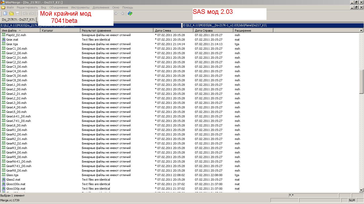The image size is (364, 204).
Task: Click the binary icon beside GearC4_D0.msh
Action: click(x=4, y=71)
